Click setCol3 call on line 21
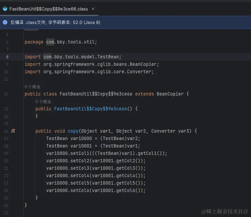 pos(80,168)
